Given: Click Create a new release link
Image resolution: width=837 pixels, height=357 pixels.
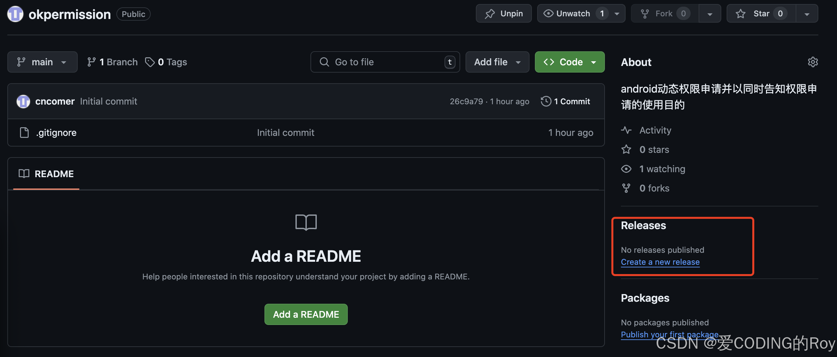Looking at the screenshot, I should (660, 262).
